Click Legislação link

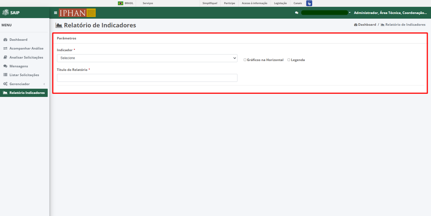tap(280, 3)
